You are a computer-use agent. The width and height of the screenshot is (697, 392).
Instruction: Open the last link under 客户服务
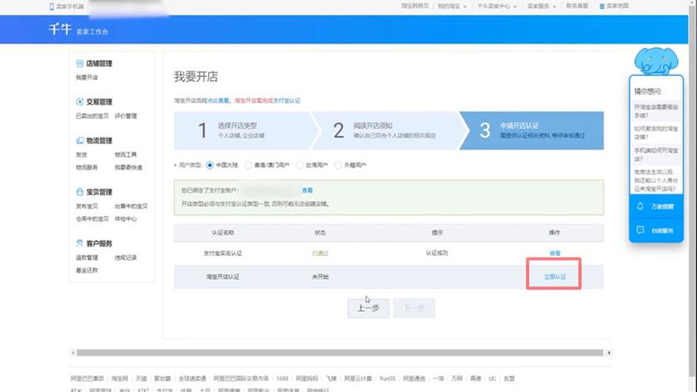(86, 270)
